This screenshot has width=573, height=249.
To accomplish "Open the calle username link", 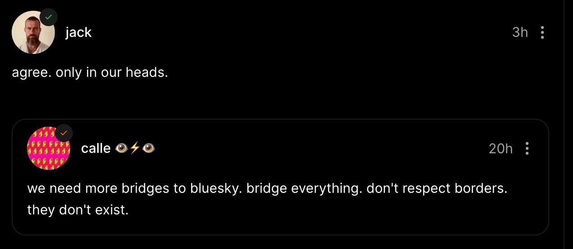I will tap(96, 148).
